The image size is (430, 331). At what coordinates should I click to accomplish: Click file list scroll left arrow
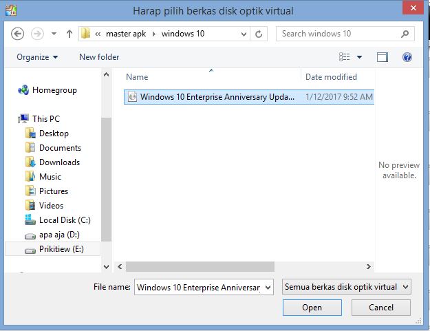pos(120,266)
